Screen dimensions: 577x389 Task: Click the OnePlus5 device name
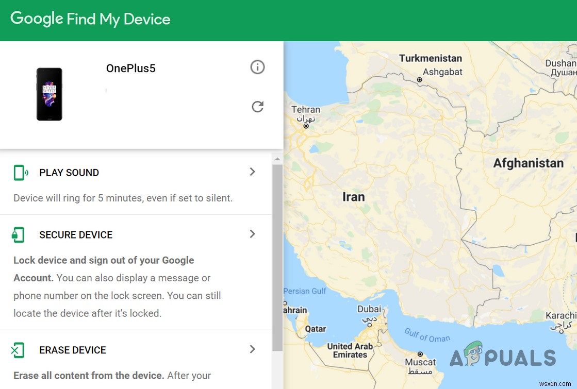pos(130,68)
